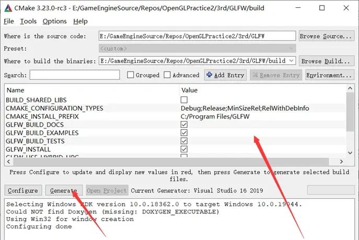Viewport: 359px width, 240px height.
Task: Uncheck the GLFW_BUILD_EXAMPLES checkbox
Action: point(184,133)
